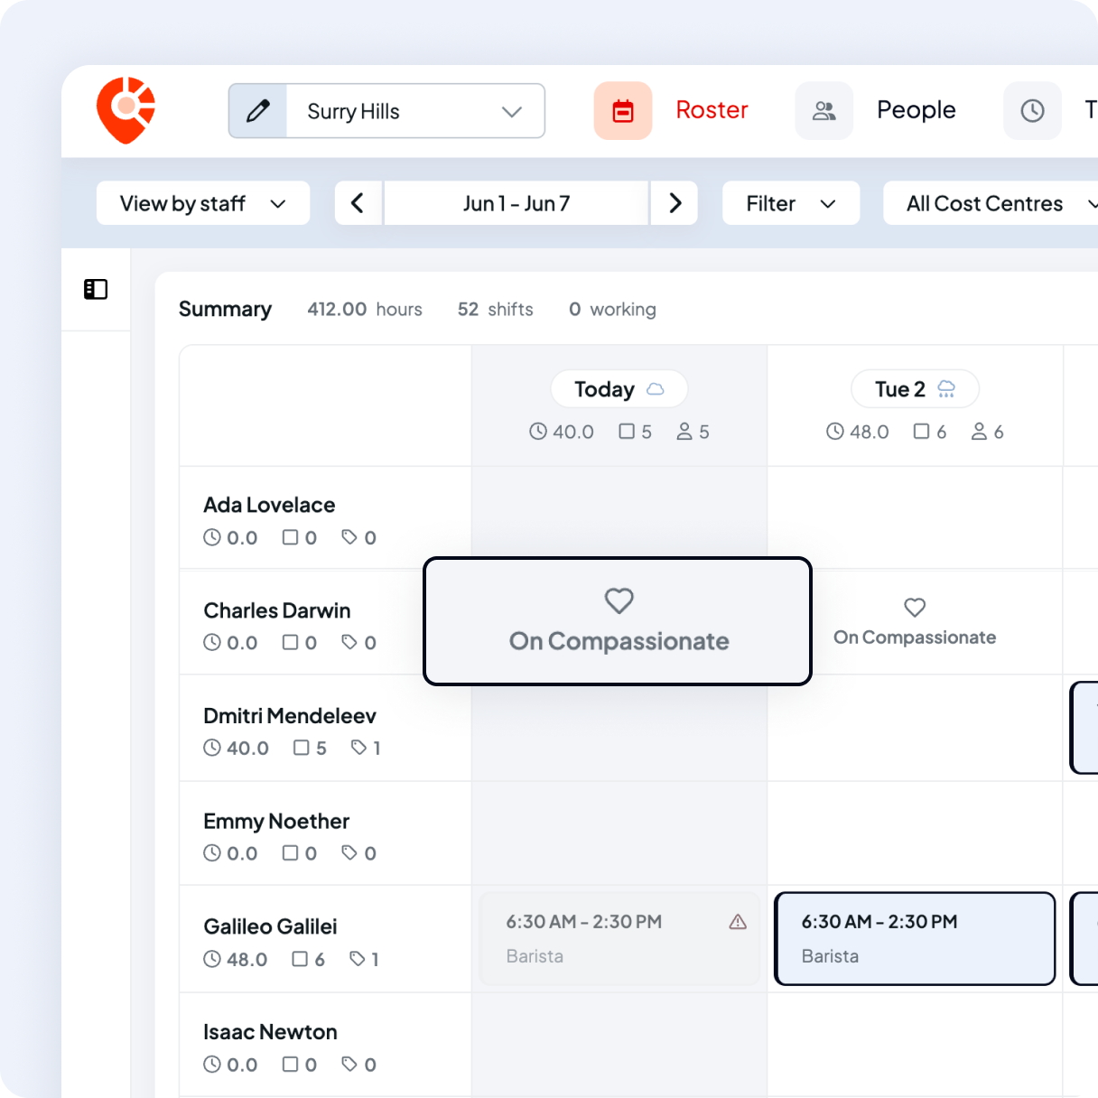
Task: Select Isaac Newton staff name
Action: pyautogui.click(x=270, y=1032)
